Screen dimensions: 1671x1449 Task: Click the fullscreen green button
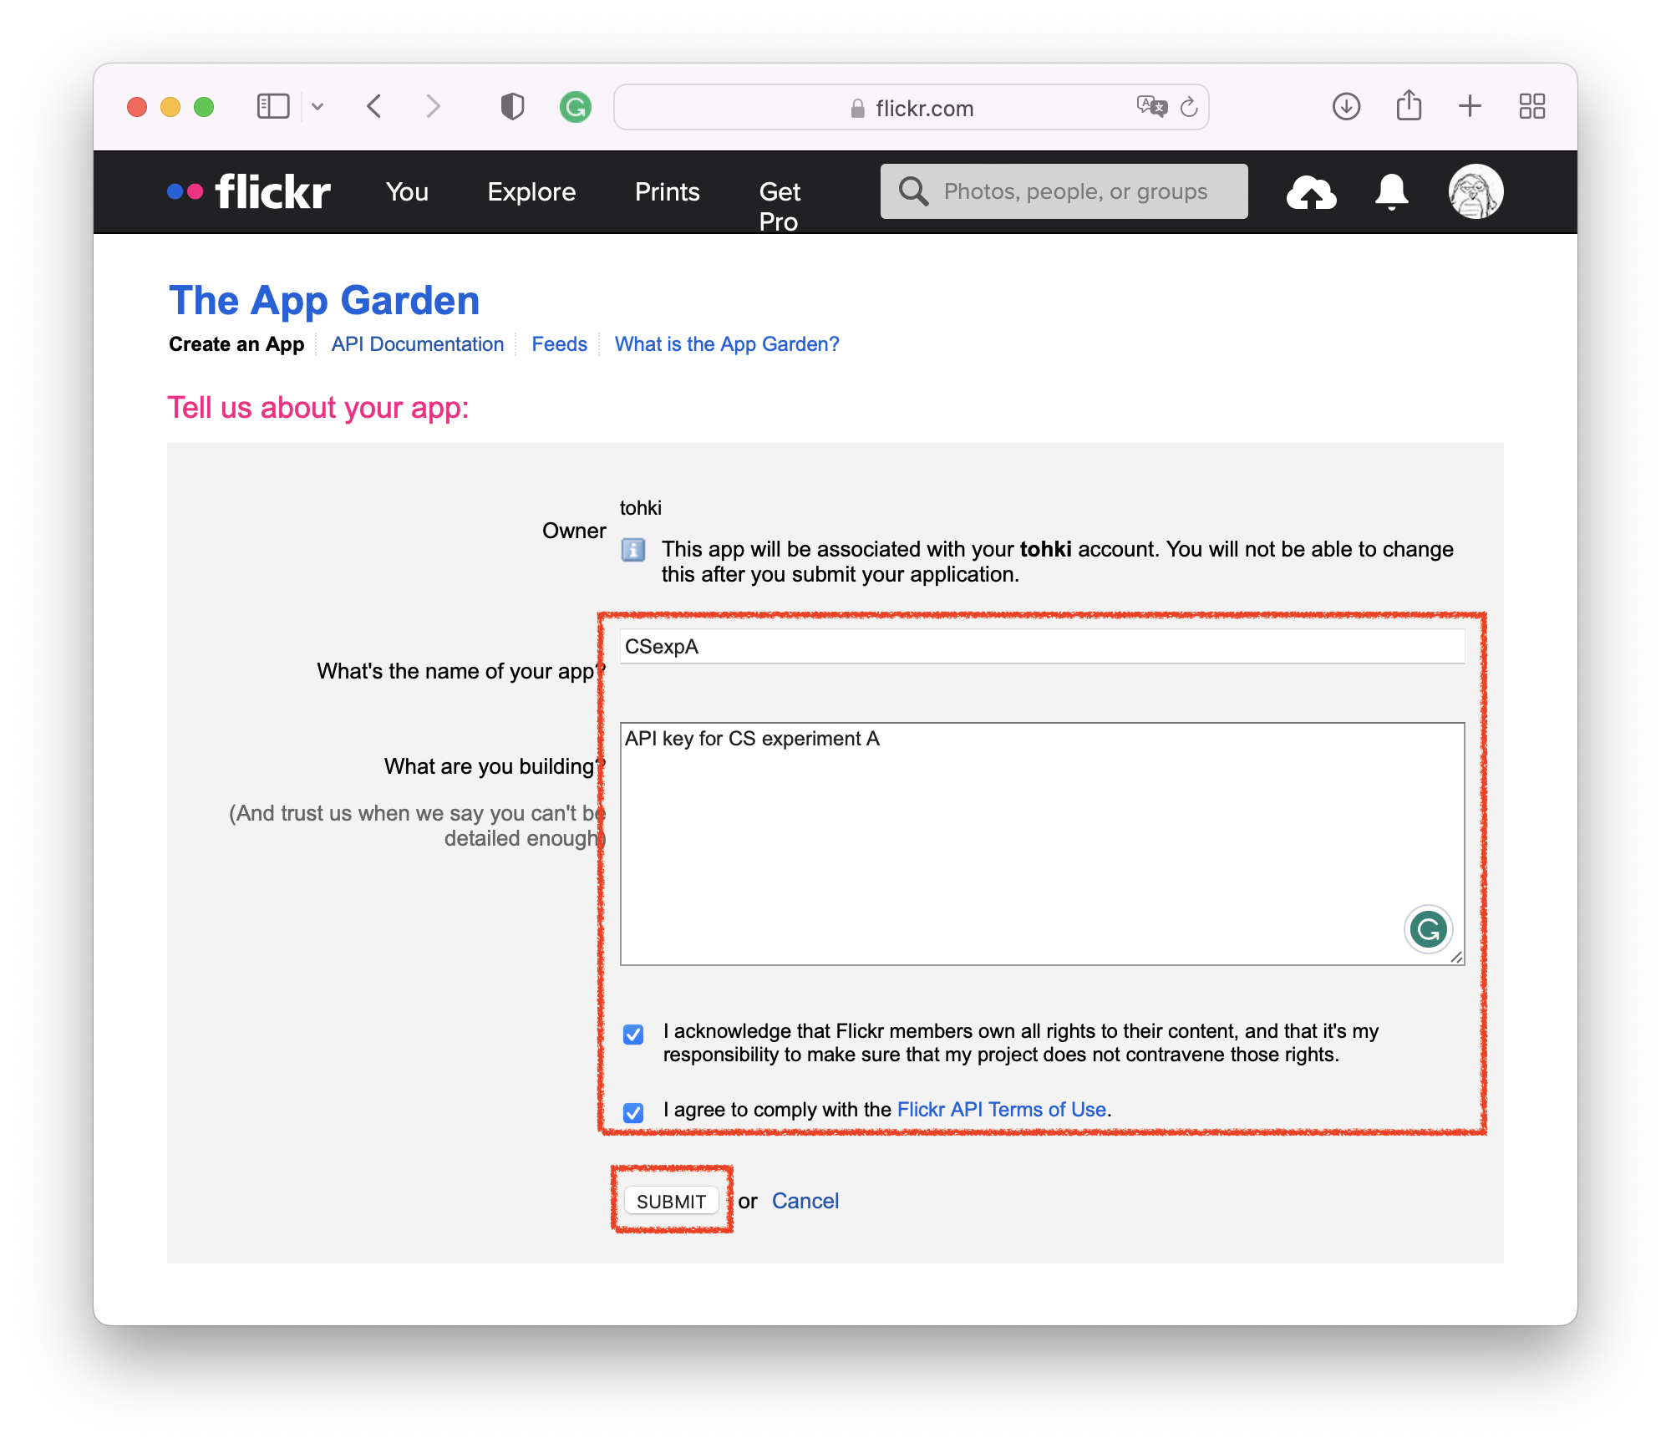[204, 107]
